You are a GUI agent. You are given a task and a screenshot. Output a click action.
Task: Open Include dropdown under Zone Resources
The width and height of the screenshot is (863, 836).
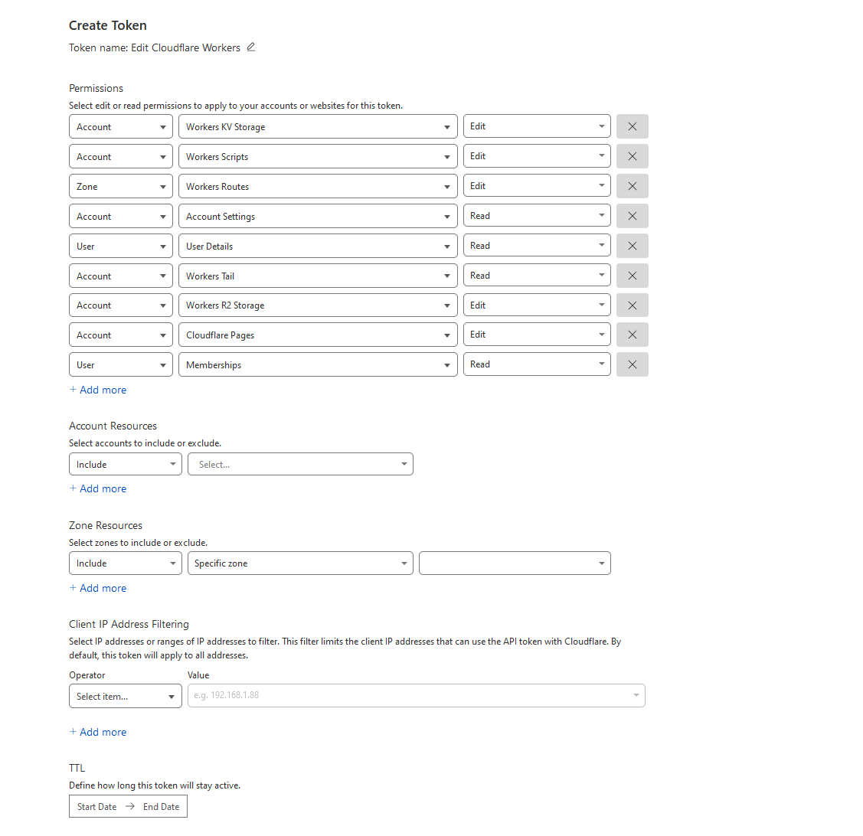click(125, 563)
